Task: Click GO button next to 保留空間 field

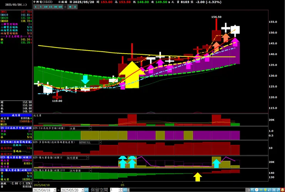Action: [x=125, y=190]
